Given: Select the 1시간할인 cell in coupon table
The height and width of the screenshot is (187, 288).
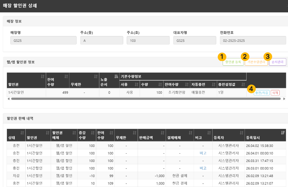Looking at the screenshot, I should tap(26, 92).
